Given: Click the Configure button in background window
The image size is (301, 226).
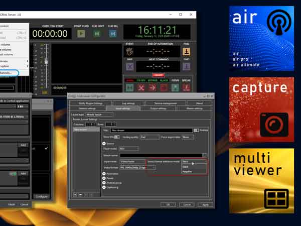Looking at the screenshot, I should tap(42, 196).
